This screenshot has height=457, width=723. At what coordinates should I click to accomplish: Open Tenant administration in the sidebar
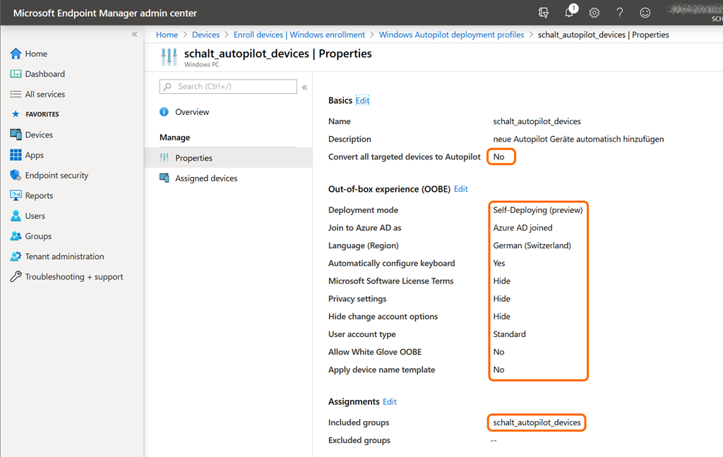click(x=64, y=257)
